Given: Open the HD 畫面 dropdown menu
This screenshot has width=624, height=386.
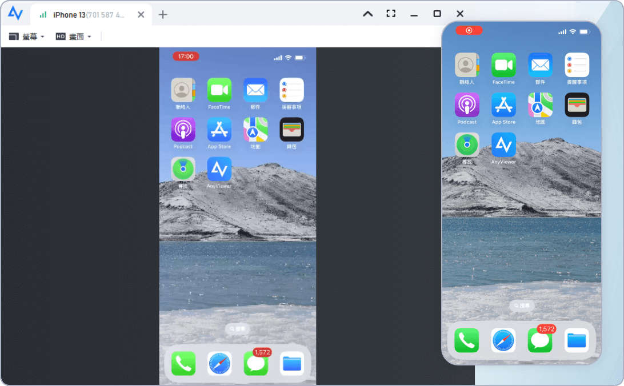Looking at the screenshot, I should (74, 37).
